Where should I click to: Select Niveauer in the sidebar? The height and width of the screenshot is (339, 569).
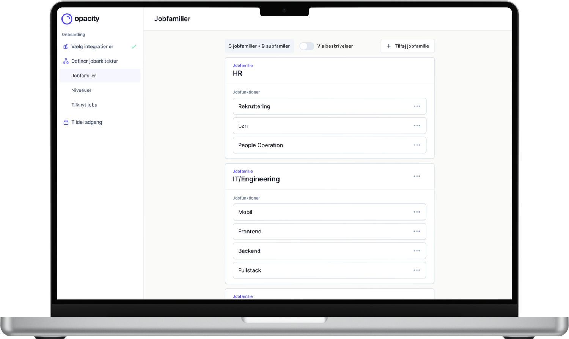point(81,90)
